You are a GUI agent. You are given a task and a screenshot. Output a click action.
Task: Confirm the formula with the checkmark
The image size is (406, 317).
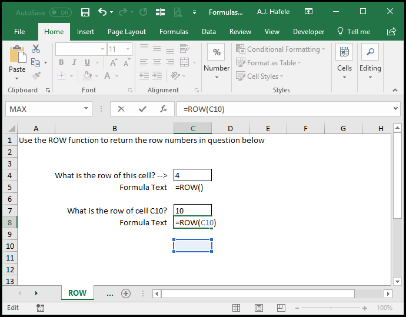(142, 109)
